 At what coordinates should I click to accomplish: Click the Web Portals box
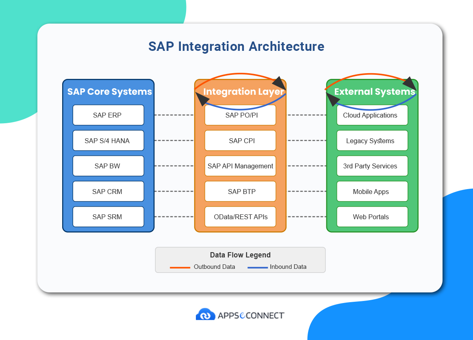coord(372,217)
